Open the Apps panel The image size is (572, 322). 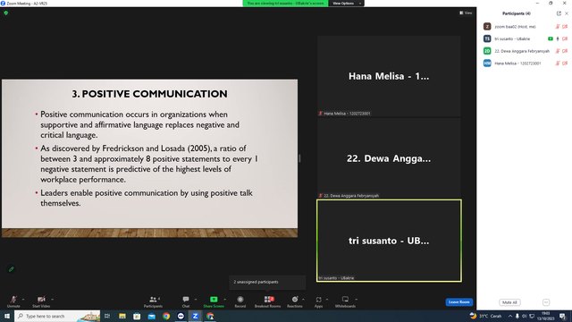(318, 301)
